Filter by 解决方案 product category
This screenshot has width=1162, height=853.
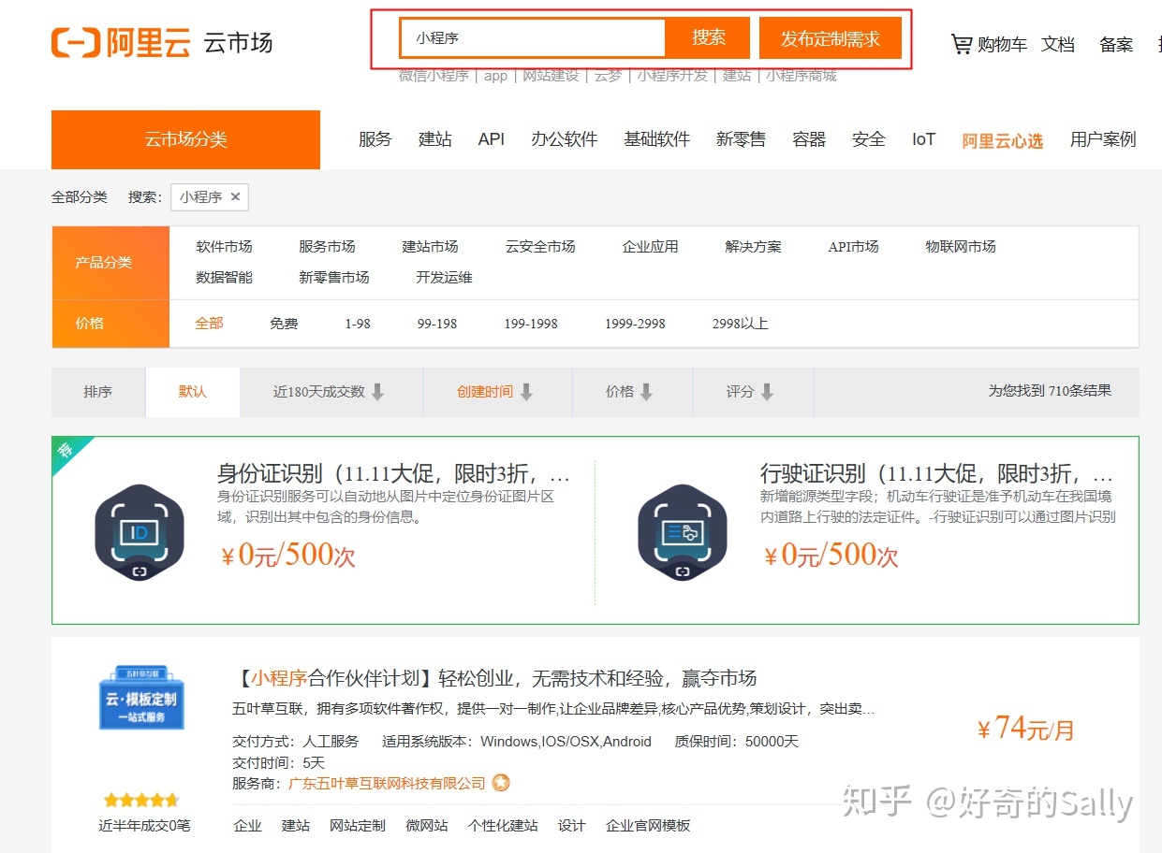pyautogui.click(x=753, y=247)
